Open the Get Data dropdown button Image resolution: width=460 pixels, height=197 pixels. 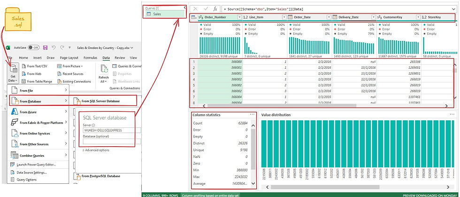pos(13,74)
